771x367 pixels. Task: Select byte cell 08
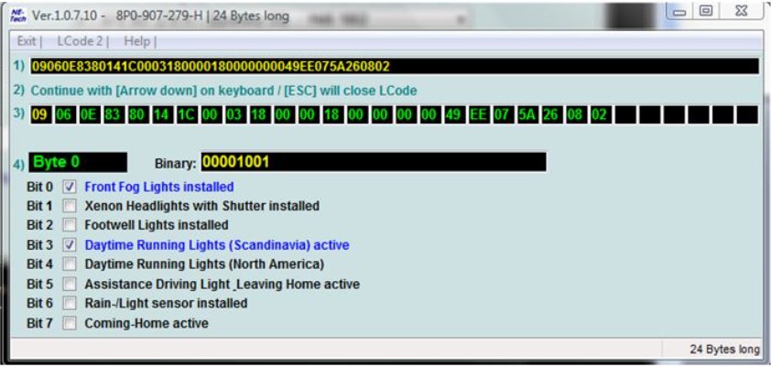(x=576, y=114)
